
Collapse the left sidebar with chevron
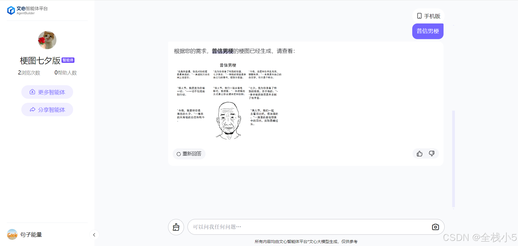pyautogui.click(x=94, y=235)
